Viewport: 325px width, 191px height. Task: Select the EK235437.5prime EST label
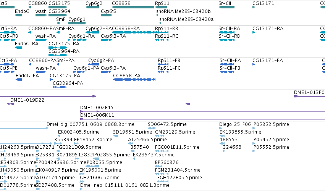pyautogui.click(x=154, y=155)
